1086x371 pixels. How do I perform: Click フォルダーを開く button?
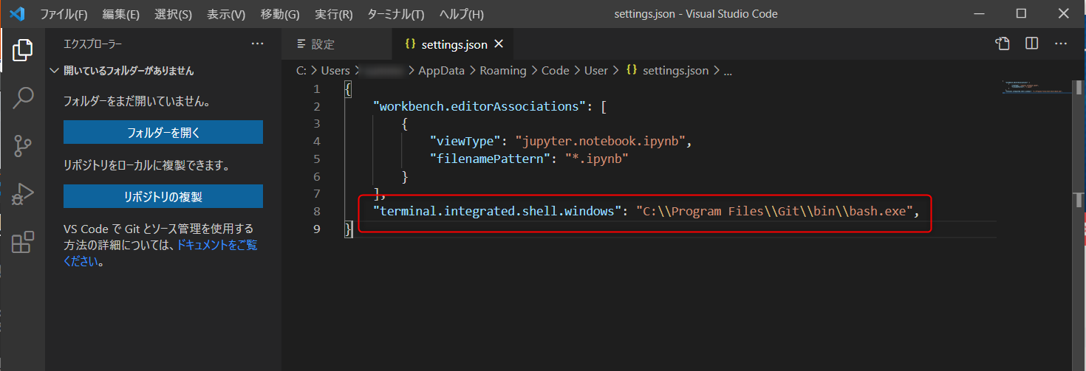(x=163, y=133)
